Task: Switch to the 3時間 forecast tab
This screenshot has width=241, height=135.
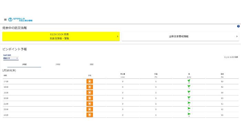Action: [x=58, y=64]
